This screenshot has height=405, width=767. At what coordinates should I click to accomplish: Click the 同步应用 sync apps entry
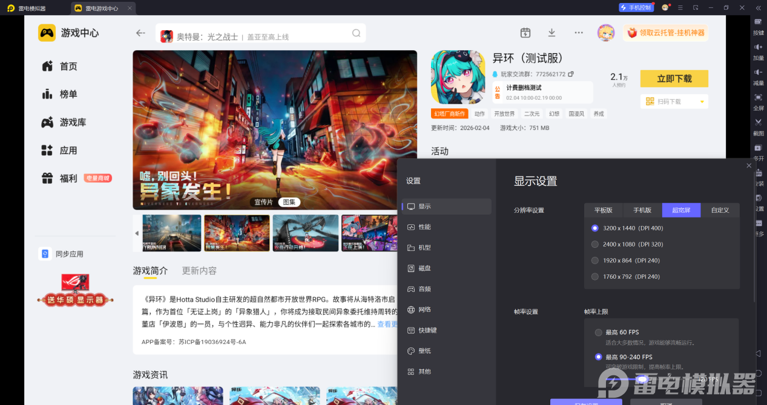61,254
